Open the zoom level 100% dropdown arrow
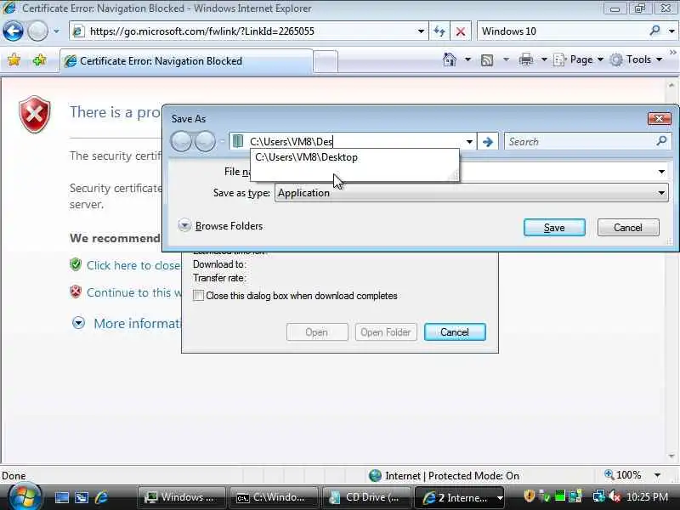Viewport: 680px width, 510px height. [x=657, y=475]
